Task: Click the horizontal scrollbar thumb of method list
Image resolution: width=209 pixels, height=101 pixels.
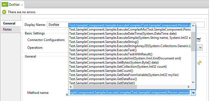Action: click(x=105, y=87)
